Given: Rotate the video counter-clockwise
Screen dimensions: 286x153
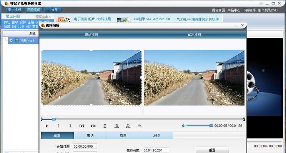Looking at the screenshot, I should pyautogui.click(x=128, y=126).
